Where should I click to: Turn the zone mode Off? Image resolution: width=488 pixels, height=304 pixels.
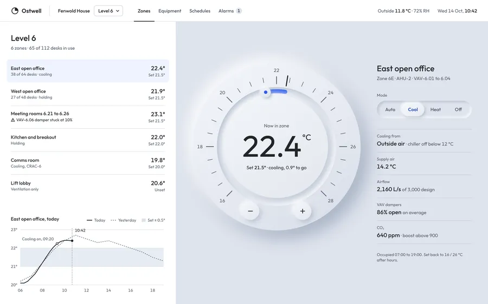(x=458, y=110)
